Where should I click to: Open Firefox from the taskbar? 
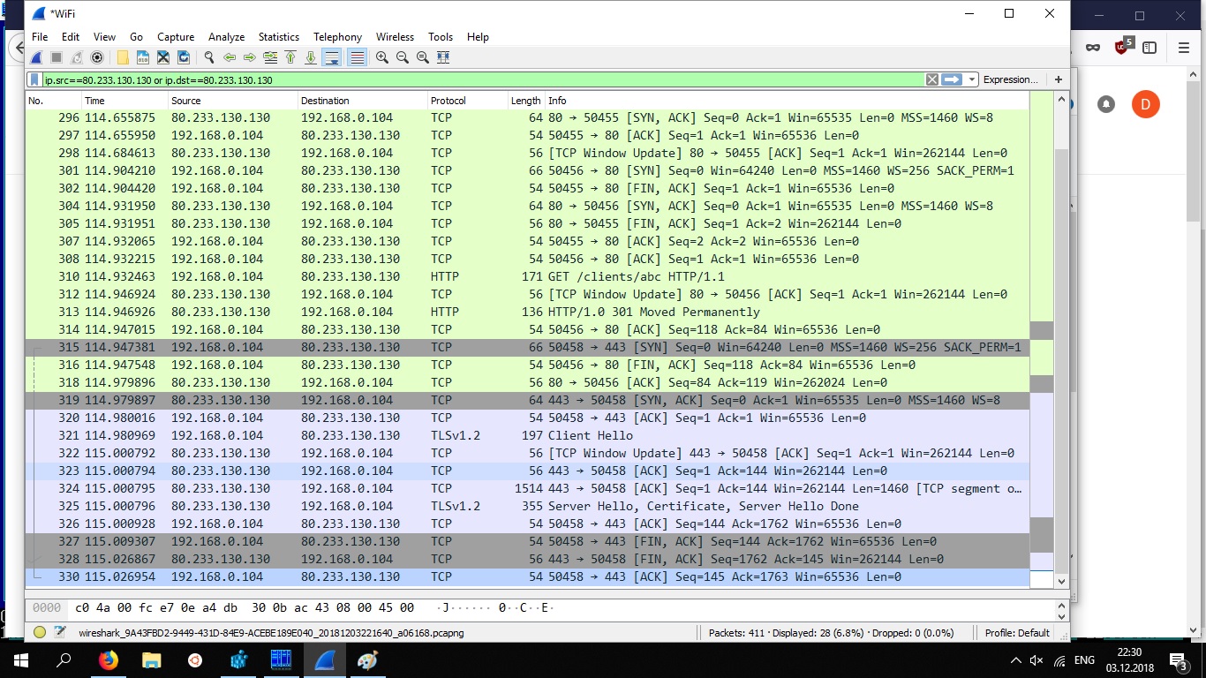click(109, 659)
